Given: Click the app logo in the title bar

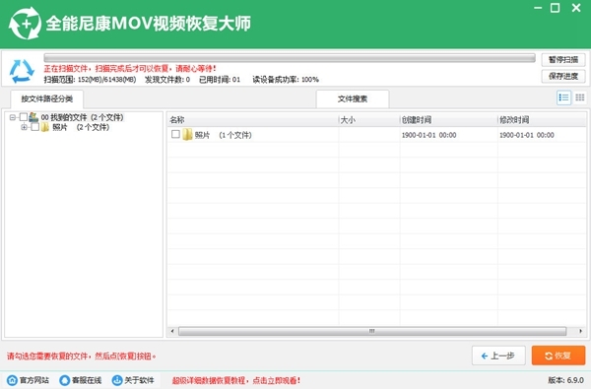Looking at the screenshot, I should click(25, 24).
